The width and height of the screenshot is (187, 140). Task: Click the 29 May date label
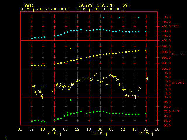coord(146,133)
